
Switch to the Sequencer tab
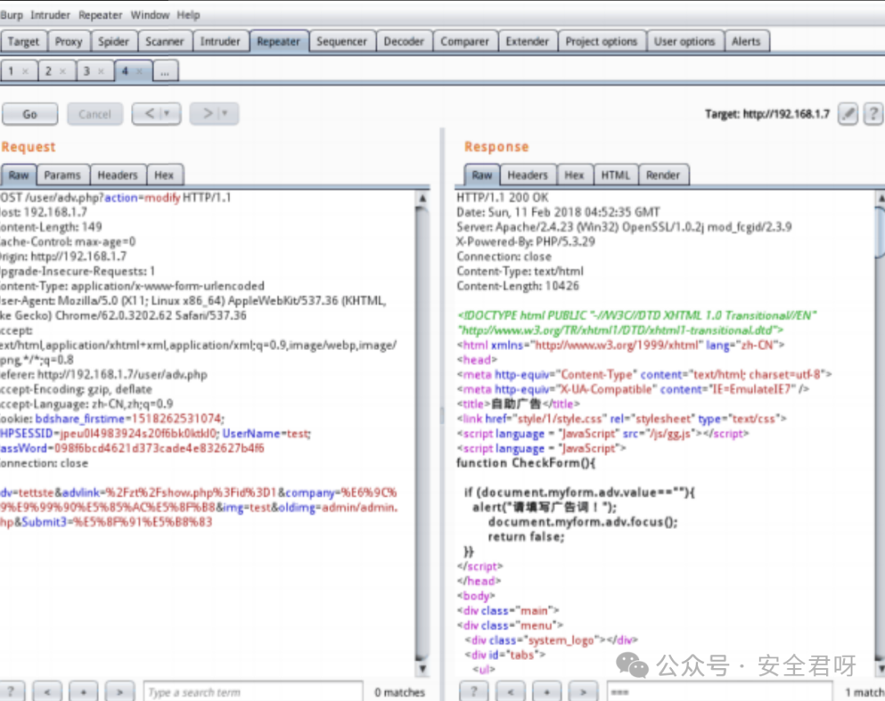pyautogui.click(x=342, y=41)
